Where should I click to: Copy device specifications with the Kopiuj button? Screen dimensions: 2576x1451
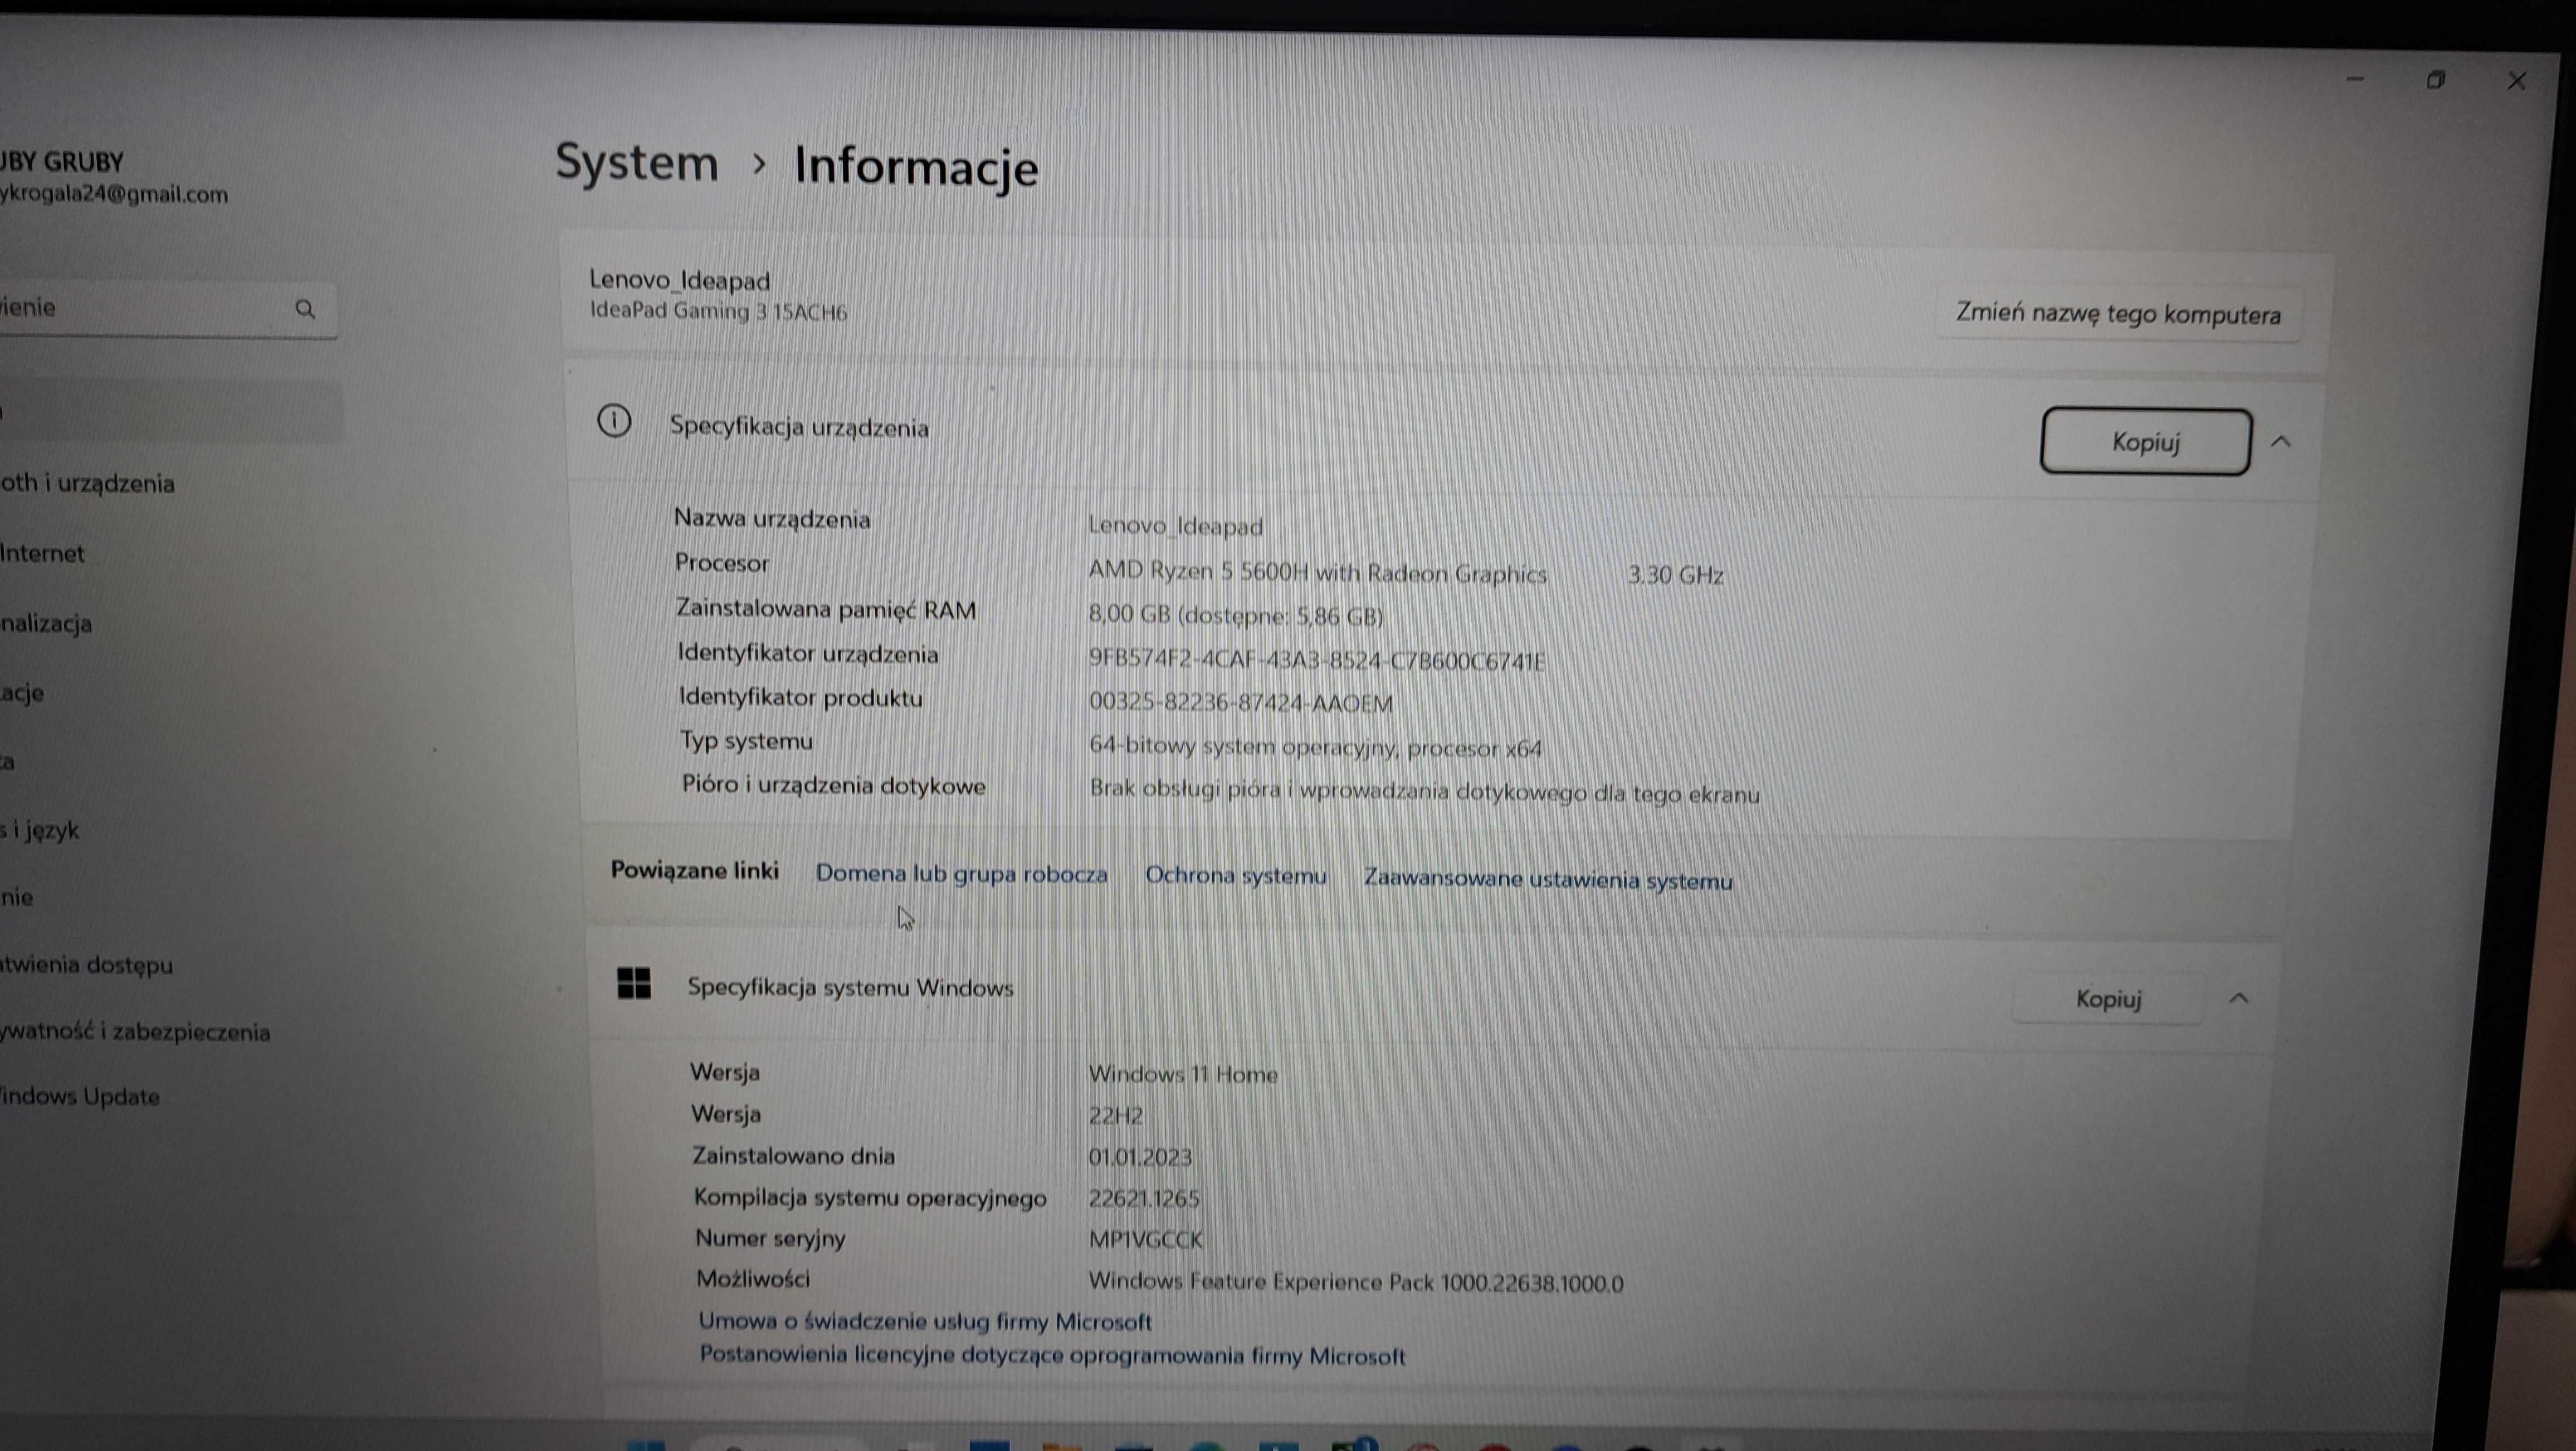coord(2146,441)
